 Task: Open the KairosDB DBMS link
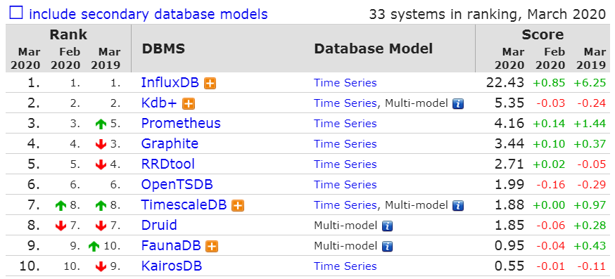pos(172,266)
